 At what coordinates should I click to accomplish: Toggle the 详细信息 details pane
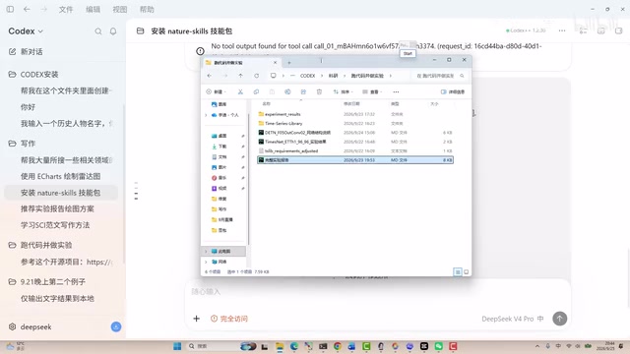453,91
